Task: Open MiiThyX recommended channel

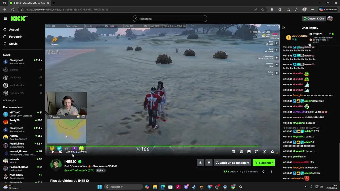Action: tap(23, 114)
